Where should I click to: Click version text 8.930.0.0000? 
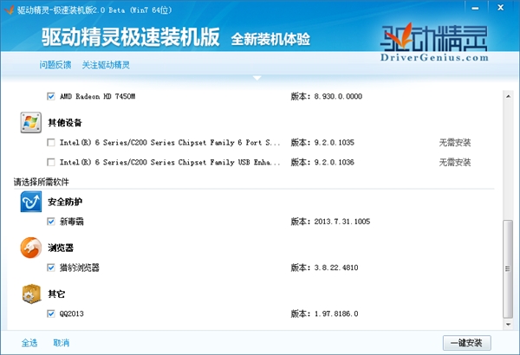click(338, 96)
